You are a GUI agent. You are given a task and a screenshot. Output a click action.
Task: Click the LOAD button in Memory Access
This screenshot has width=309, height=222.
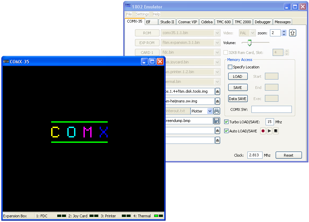[238, 76]
